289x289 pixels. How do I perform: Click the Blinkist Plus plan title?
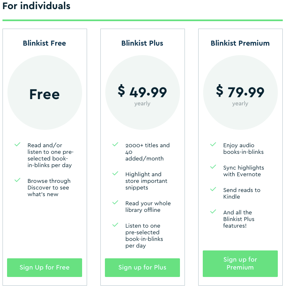tap(142, 43)
